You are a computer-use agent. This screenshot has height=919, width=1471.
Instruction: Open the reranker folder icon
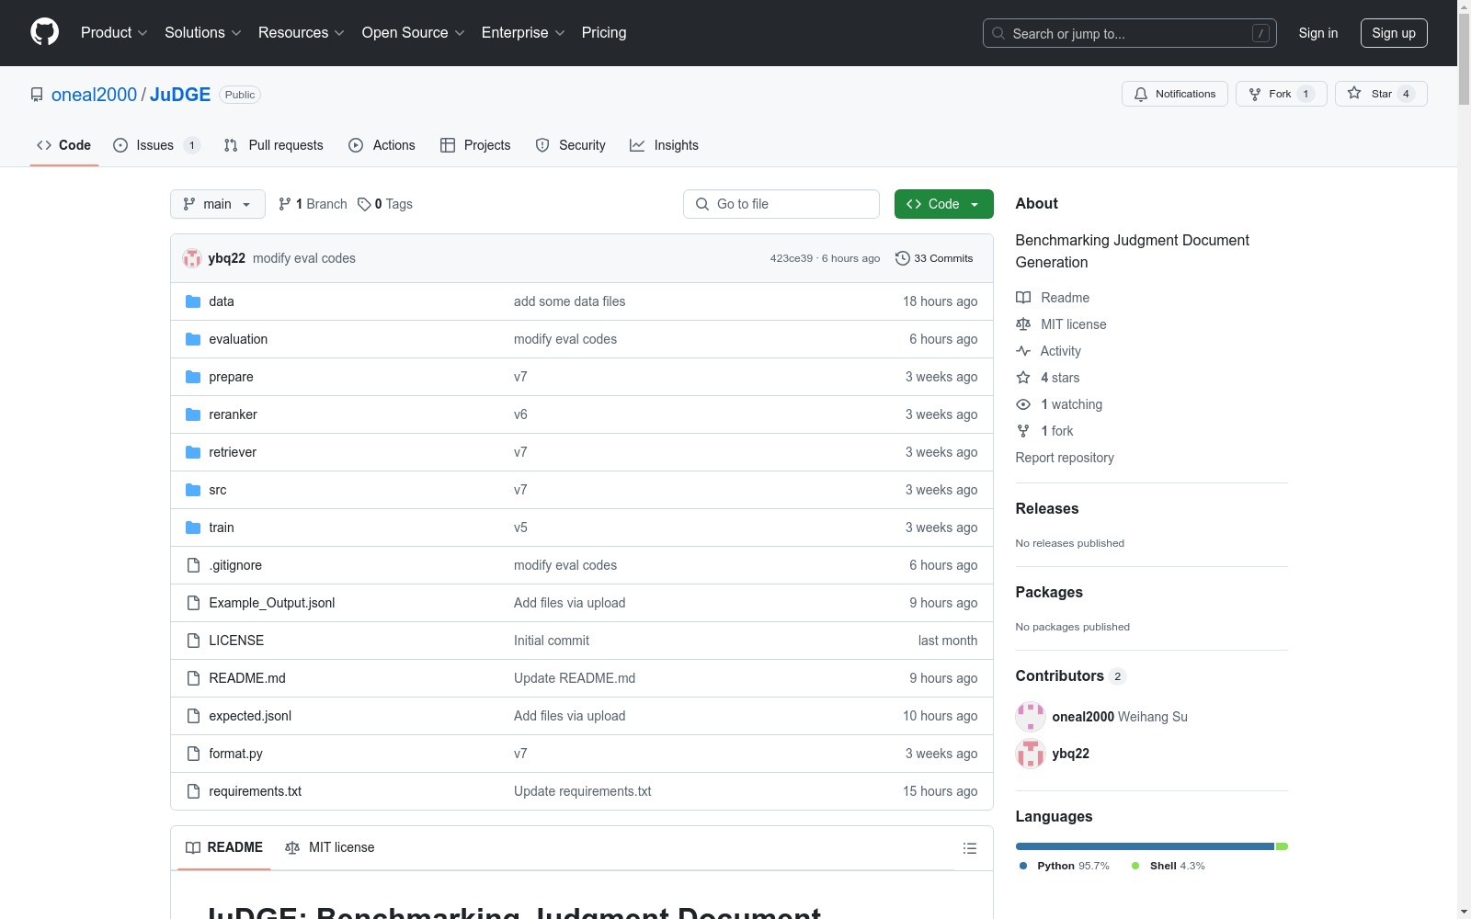tap(193, 414)
